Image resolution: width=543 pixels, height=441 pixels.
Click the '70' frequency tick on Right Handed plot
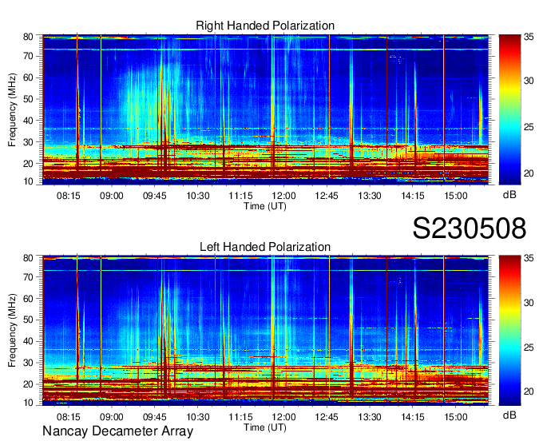(28, 56)
